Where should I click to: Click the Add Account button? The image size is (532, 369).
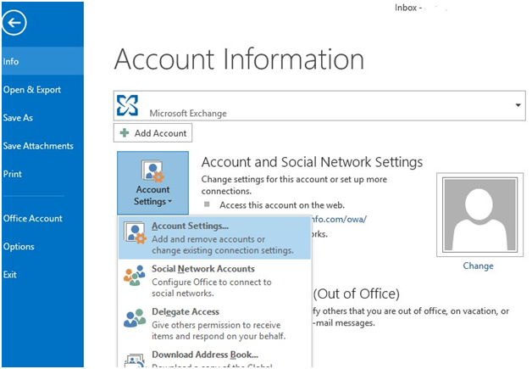[x=152, y=133]
